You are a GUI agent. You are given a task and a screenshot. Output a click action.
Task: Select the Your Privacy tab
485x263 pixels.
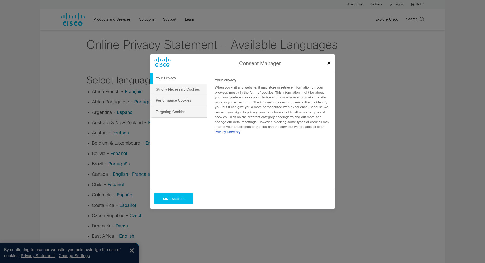(179, 78)
